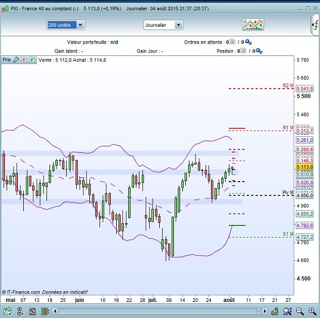Click the Vente : 5 112,8 quote text
The width and height of the screenshot is (320, 318).
click(55, 60)
